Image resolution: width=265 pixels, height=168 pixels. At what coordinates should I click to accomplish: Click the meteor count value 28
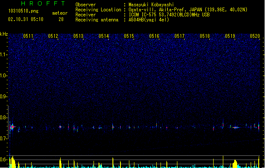click(61, 19)
